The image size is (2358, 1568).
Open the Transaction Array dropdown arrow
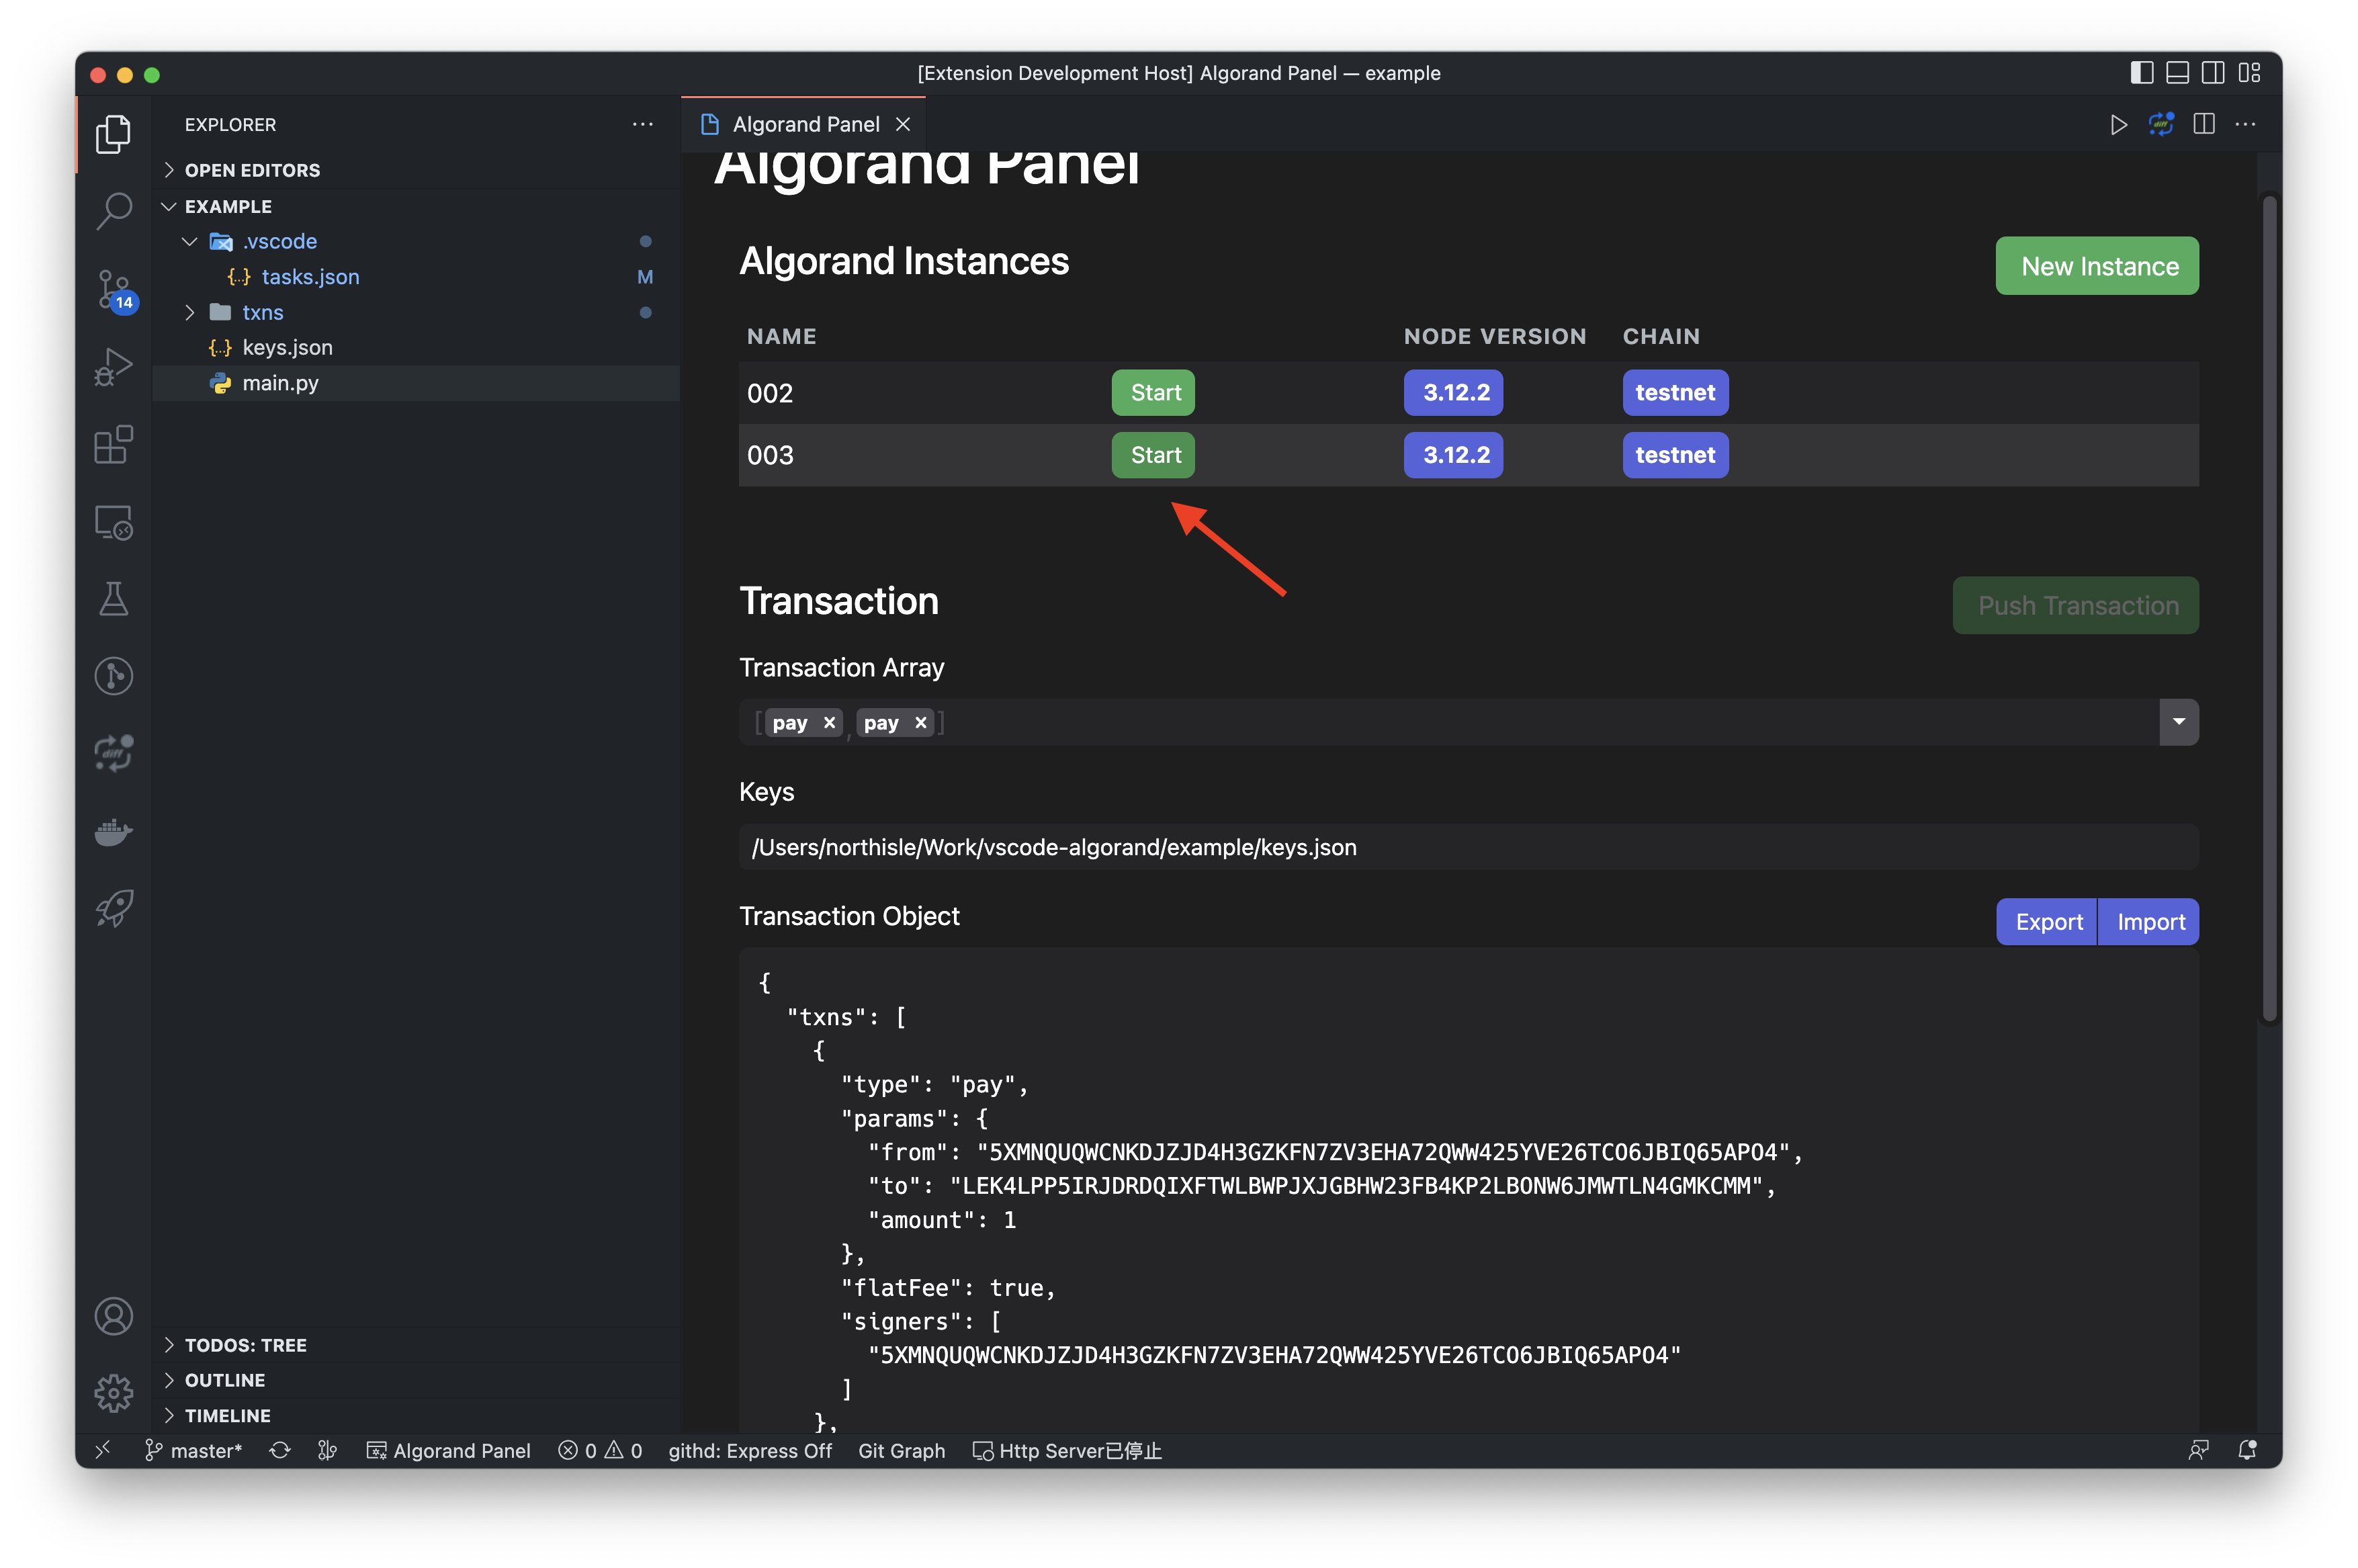coord(2178,722)
